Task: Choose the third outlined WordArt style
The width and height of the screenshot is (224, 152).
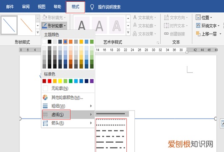Action: (x=117, y=25)
